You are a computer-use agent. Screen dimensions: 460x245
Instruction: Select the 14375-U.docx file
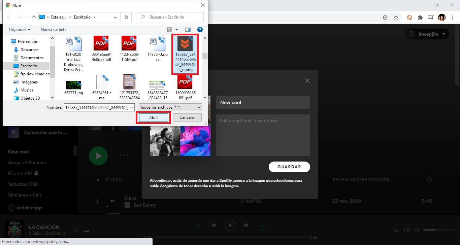click(157, 49)
